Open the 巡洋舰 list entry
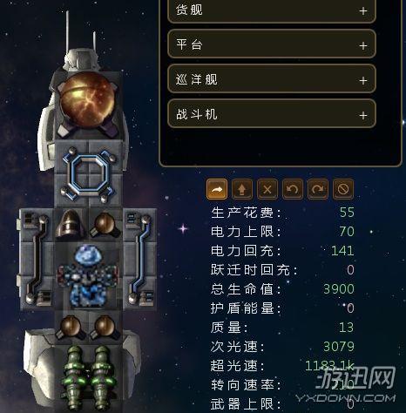This screenshot has height=413, width=406. coord(272,79)
